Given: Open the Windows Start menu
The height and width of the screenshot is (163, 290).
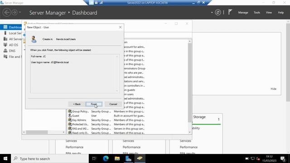Looking at the screenshot, I should click(x=5, y=158).
